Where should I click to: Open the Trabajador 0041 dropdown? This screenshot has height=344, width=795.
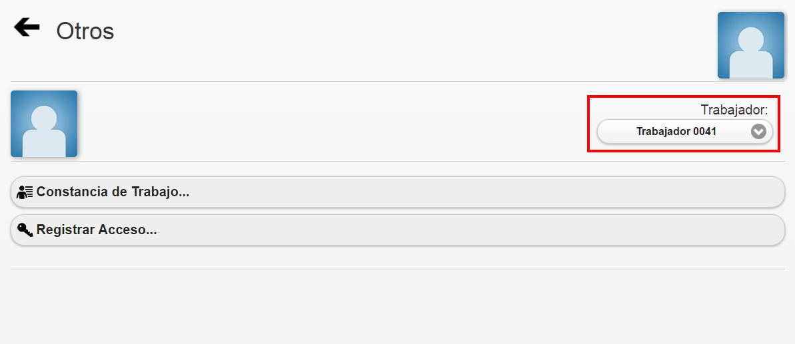(x=684, y=132)
